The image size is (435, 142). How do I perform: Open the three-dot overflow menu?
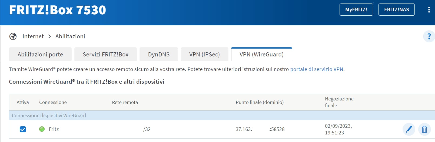[429, 10]
